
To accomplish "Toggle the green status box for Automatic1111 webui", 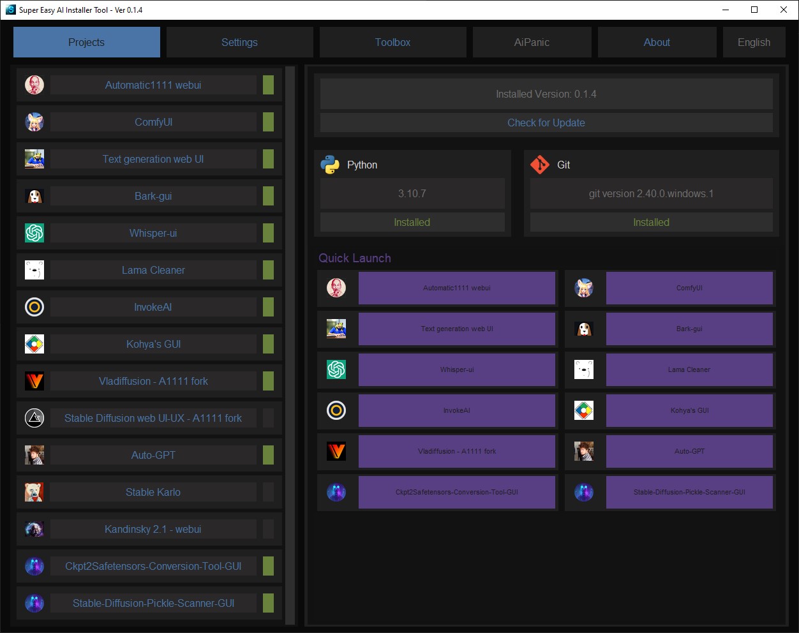I will click(268, 85).
